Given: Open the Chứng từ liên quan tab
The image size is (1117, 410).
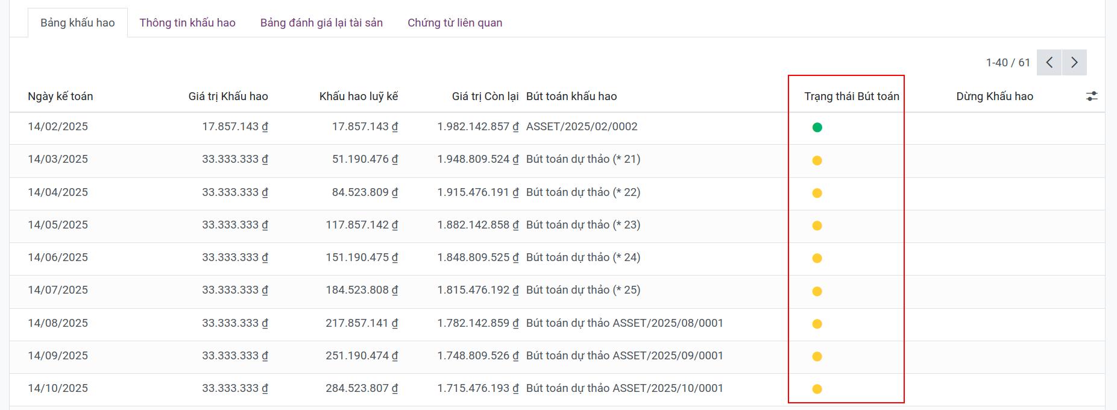Looking at the screenshot, I should (455, 23).
